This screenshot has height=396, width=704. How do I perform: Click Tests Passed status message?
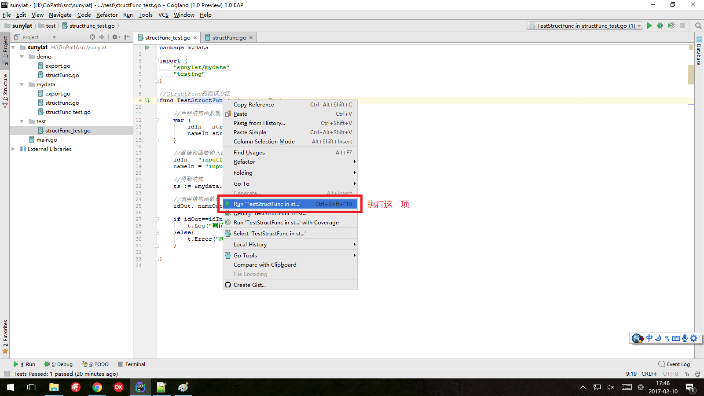click(x=66, y=374)
